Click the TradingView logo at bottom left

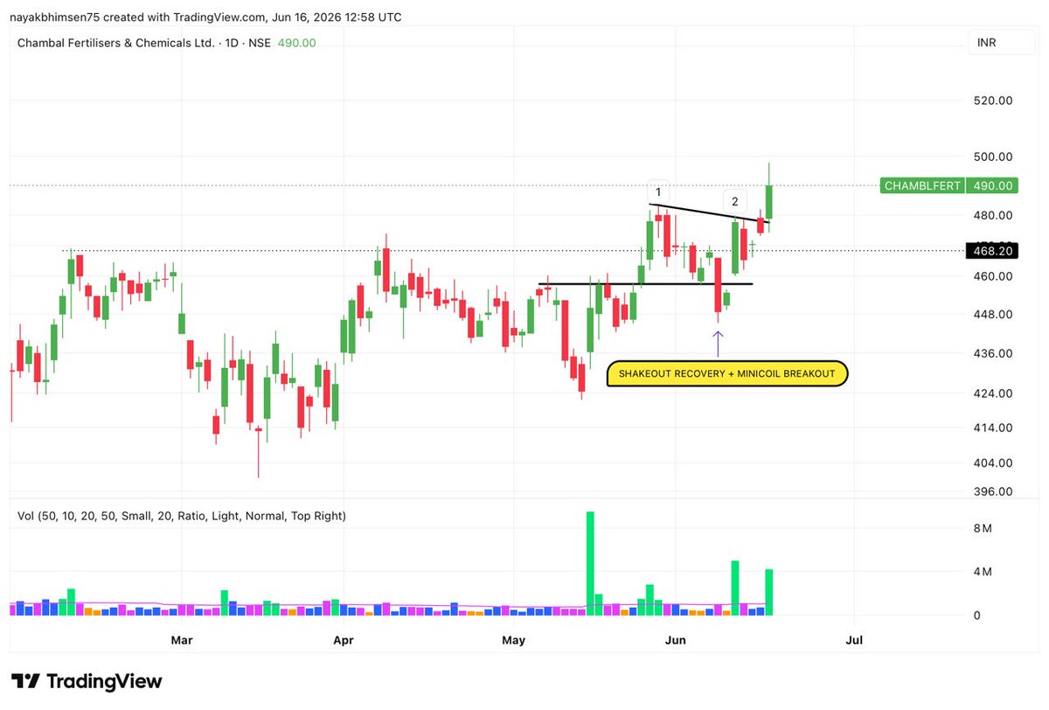pos(87,681)
